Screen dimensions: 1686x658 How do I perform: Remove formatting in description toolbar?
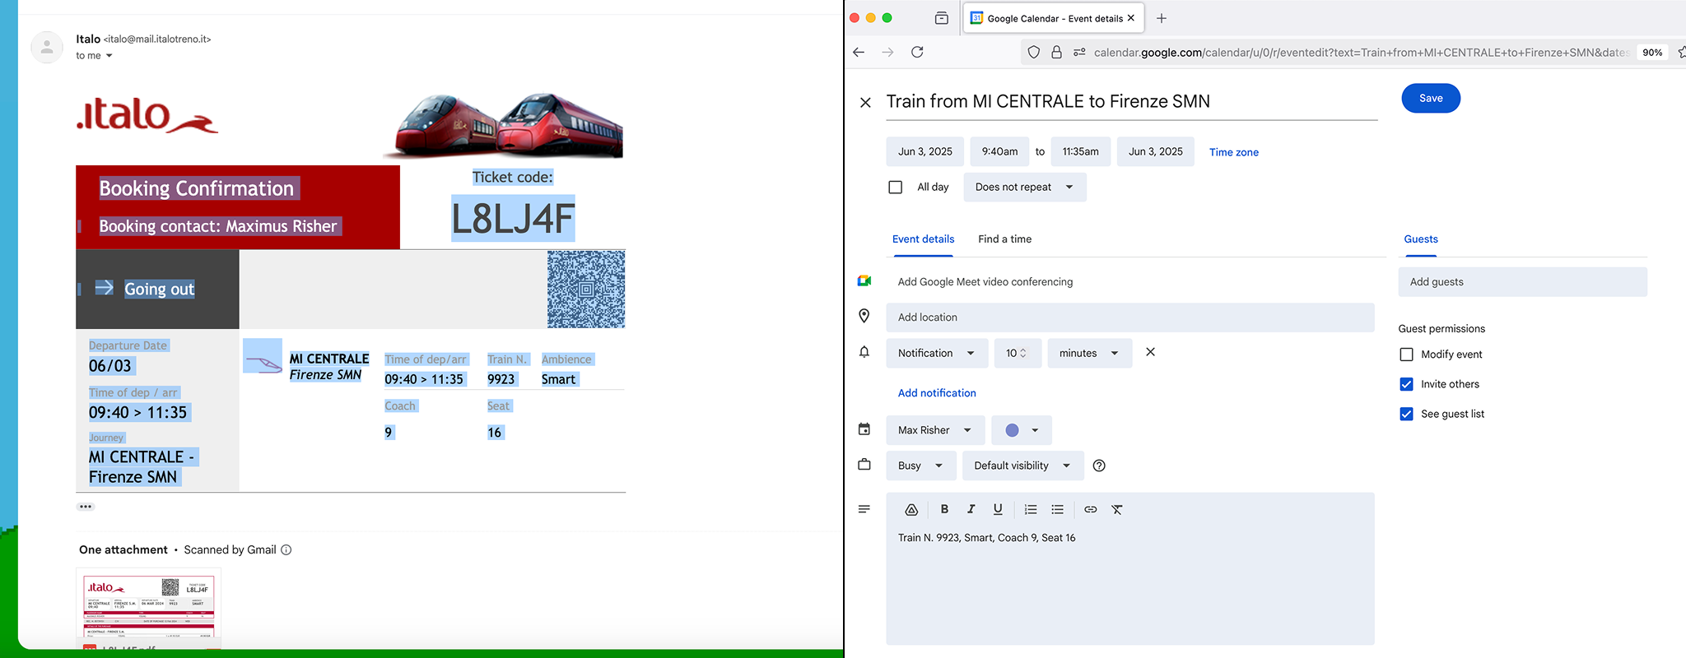coord(1117,509)
